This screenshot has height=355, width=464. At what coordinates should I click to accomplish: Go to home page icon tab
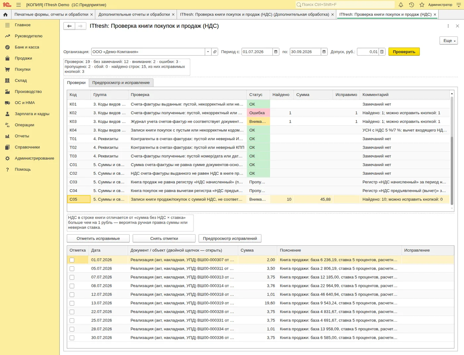(x=5, y=15)
